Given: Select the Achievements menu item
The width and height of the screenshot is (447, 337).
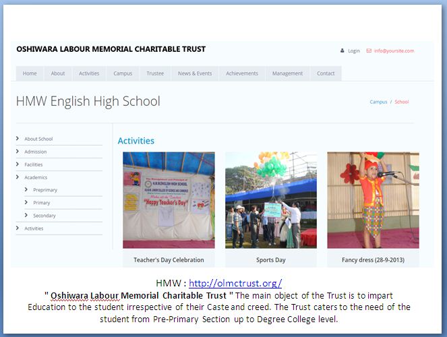Looking at the screenshot, I should [x=242, y=73].
